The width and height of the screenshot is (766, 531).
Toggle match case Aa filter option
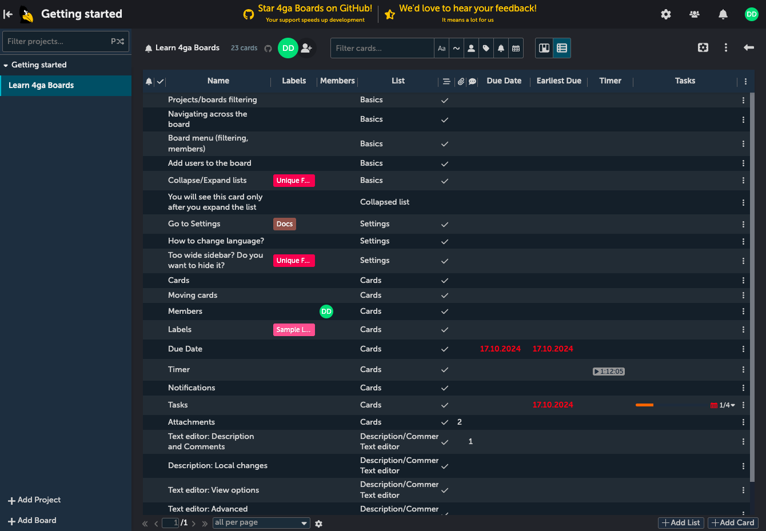(x=442, y=48)
